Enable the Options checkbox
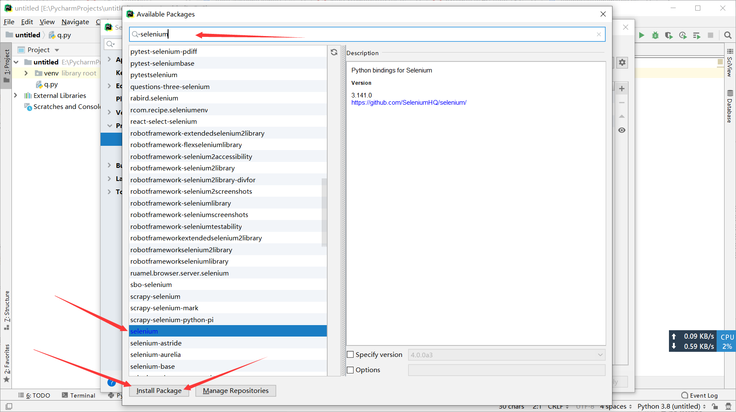Screen dimensions: 736x412 point(351,370)
